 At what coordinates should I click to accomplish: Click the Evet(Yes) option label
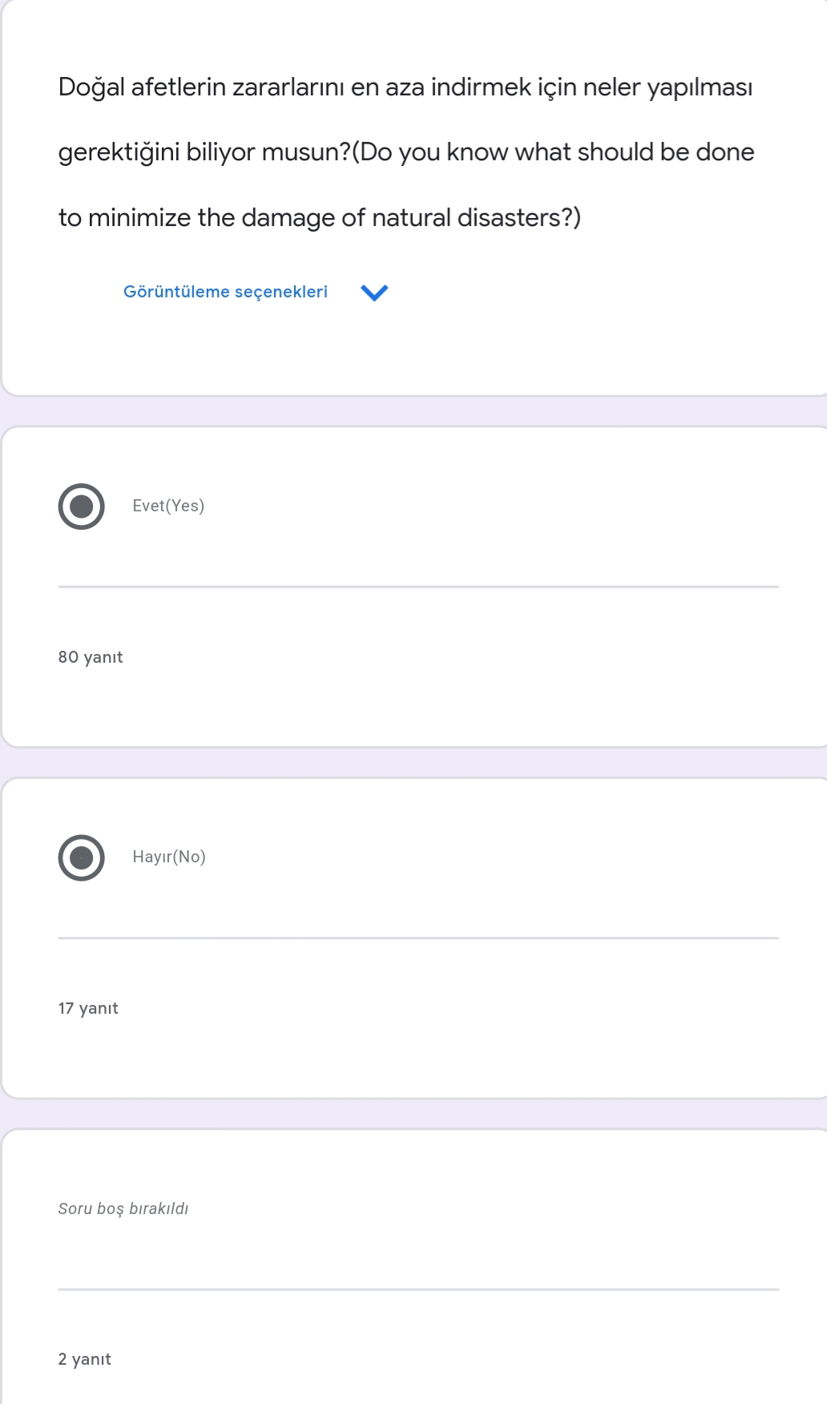168,506
